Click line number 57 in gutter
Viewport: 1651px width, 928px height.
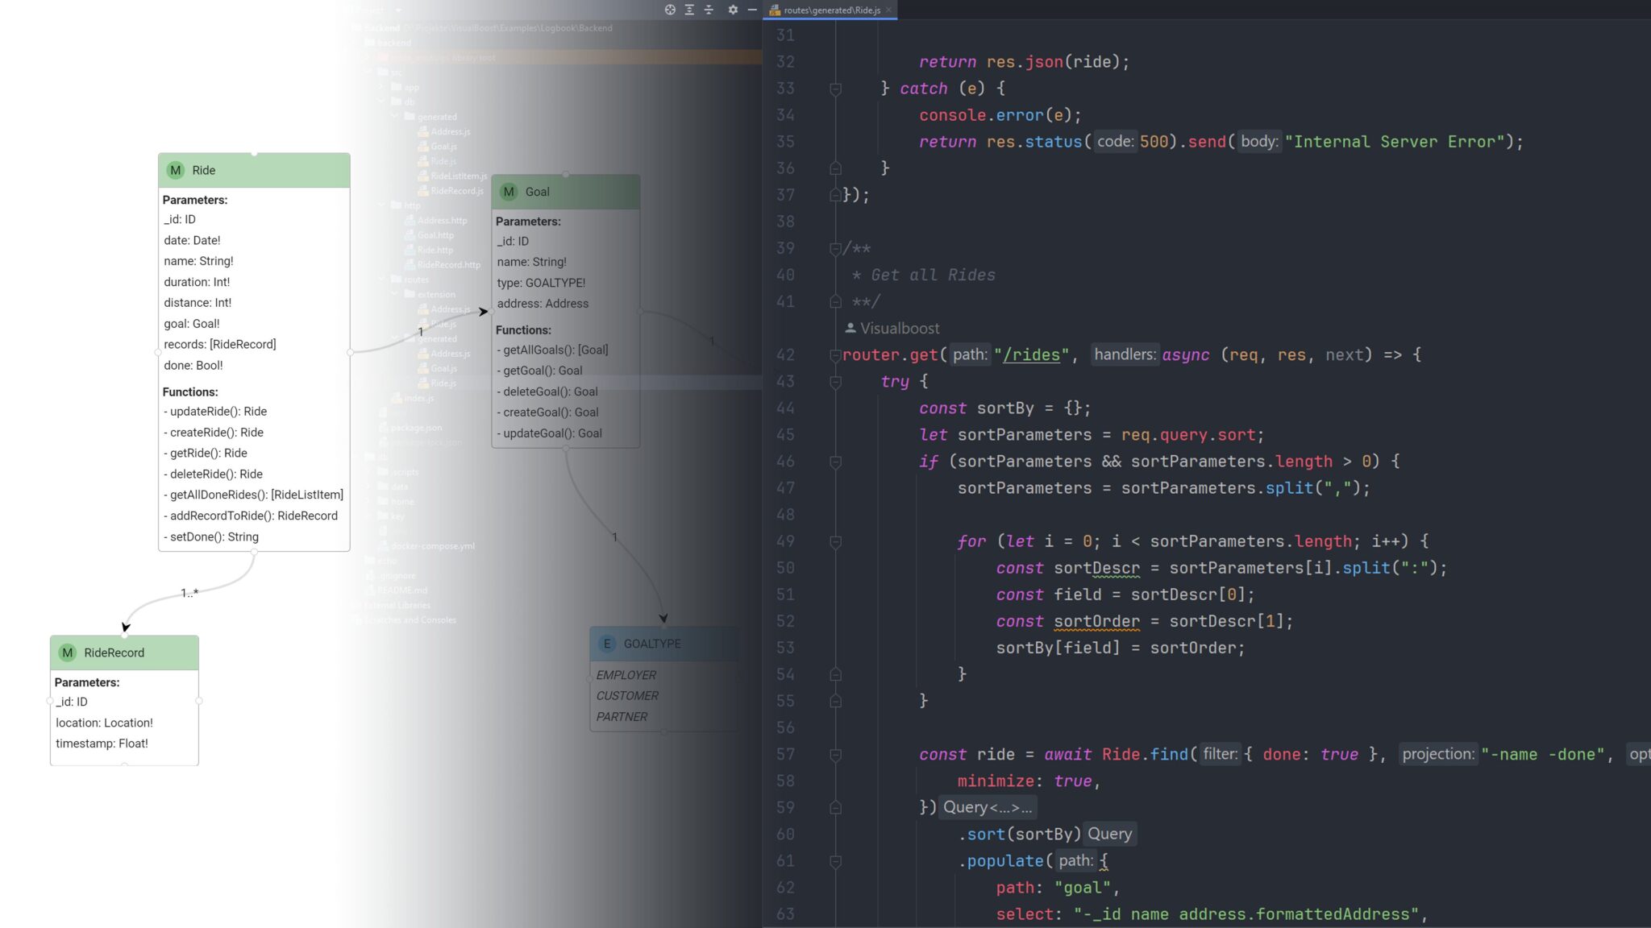[785, 755]
